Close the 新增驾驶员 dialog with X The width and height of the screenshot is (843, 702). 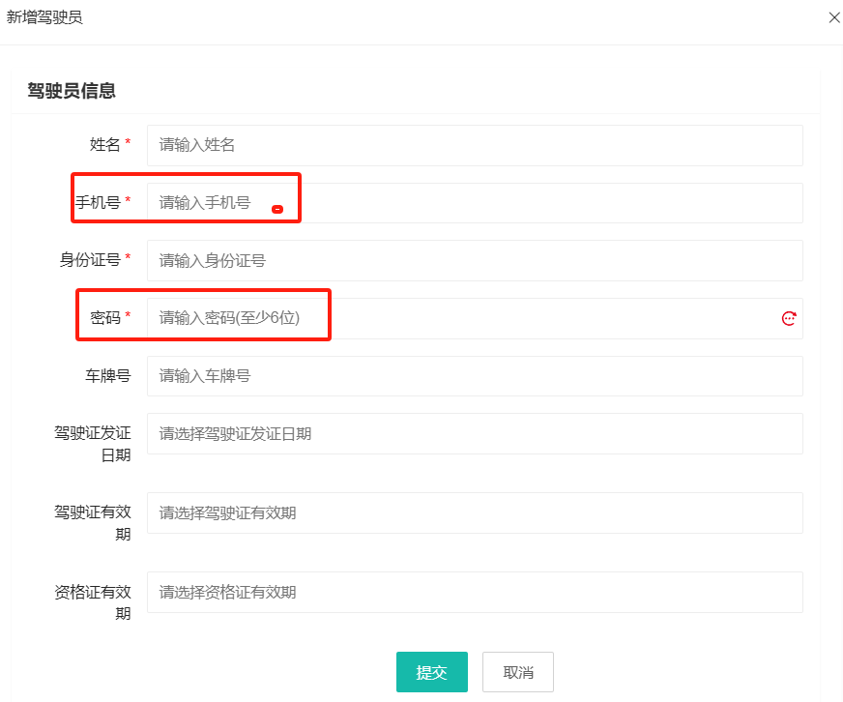coord(834,17)
